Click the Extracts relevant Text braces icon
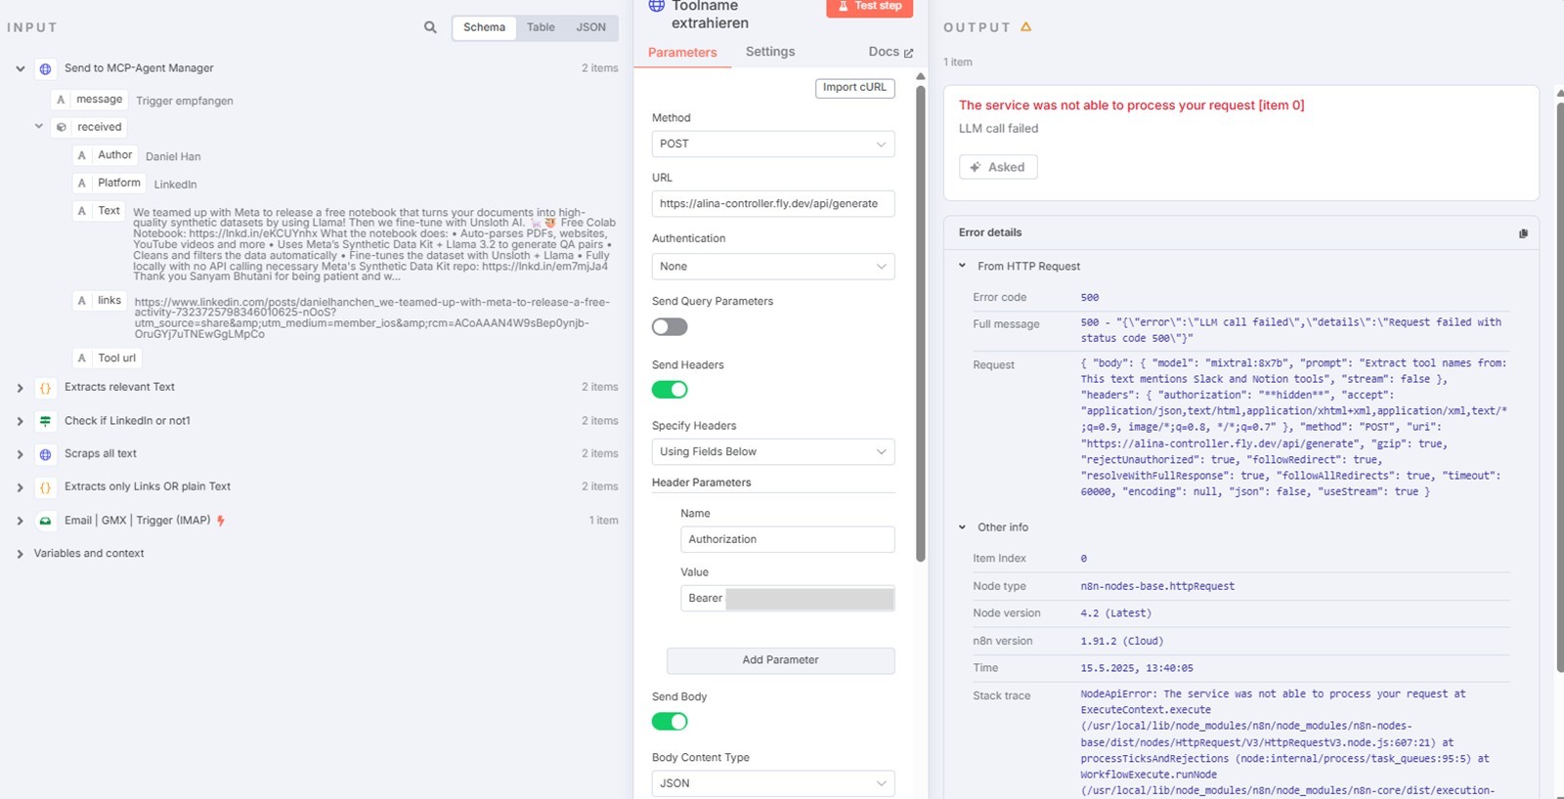Screen dimensions: 1564x799 [45, 388]
